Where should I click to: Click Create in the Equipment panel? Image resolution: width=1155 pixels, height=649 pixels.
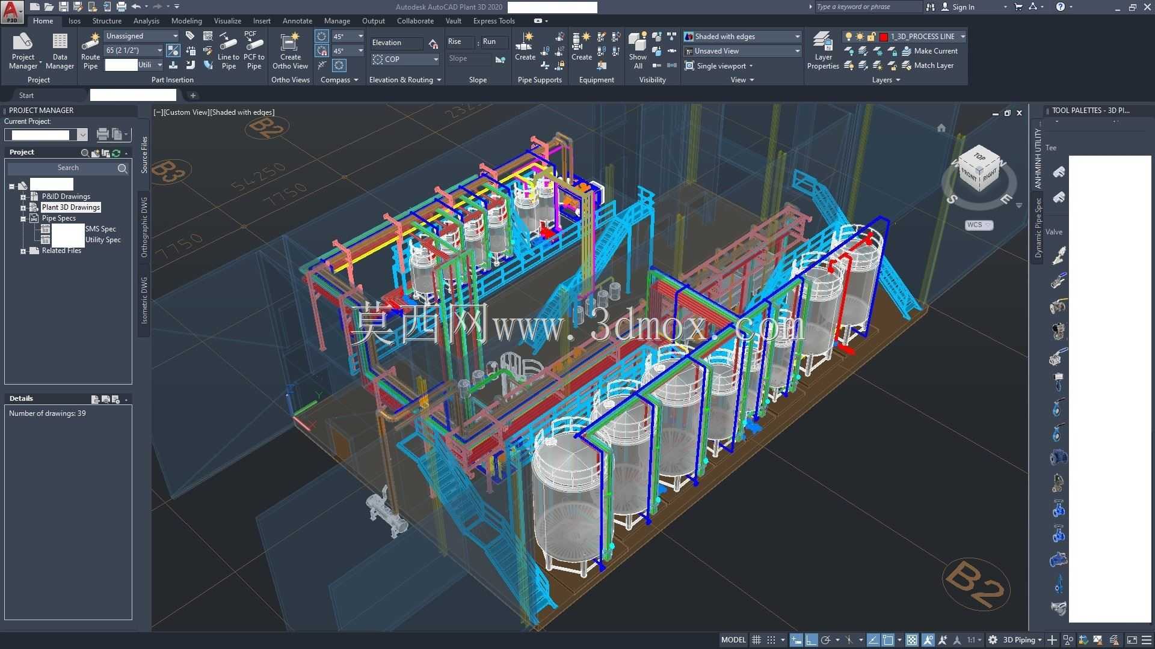(x=581, y=47)
